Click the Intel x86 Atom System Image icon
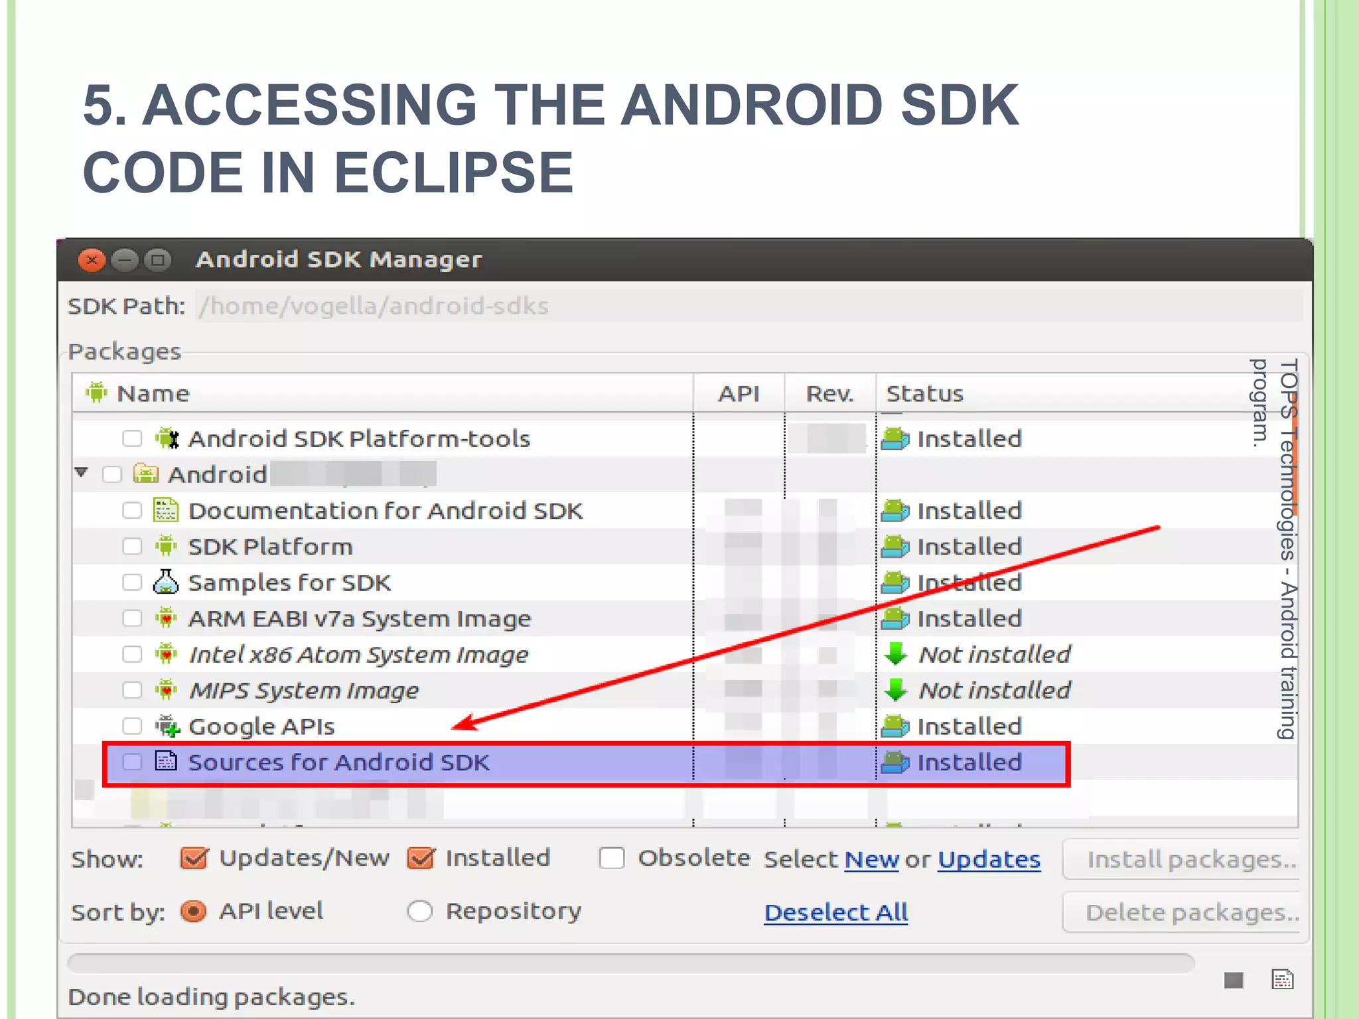Image resolution: width=1359 pixels, height=1019 pixels. pyautogui.click(x=166, y=654)
